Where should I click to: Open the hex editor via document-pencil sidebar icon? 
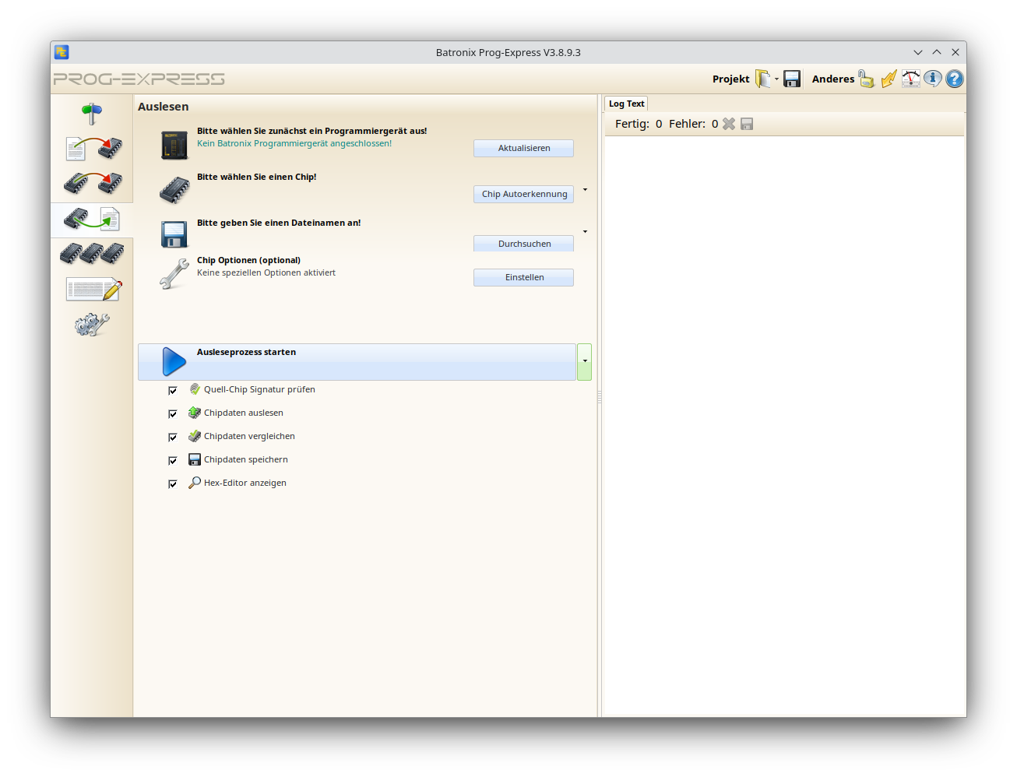(x=91, y=289)
